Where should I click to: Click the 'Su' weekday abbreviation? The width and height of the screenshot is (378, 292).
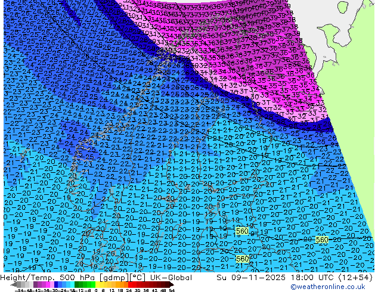222,278
